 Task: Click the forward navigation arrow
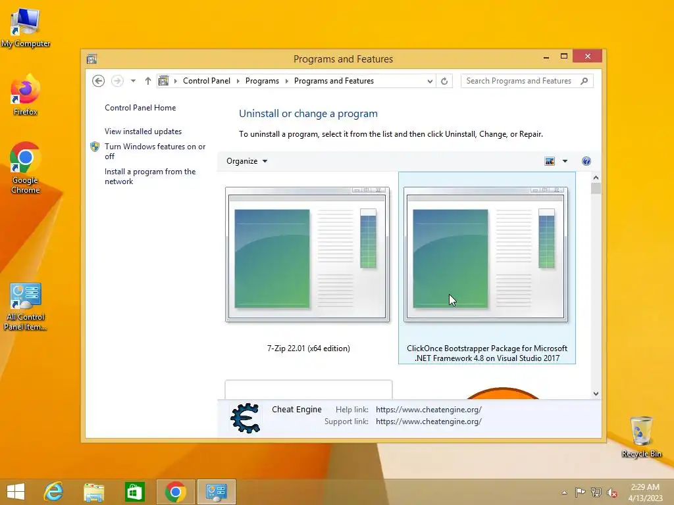117,81
